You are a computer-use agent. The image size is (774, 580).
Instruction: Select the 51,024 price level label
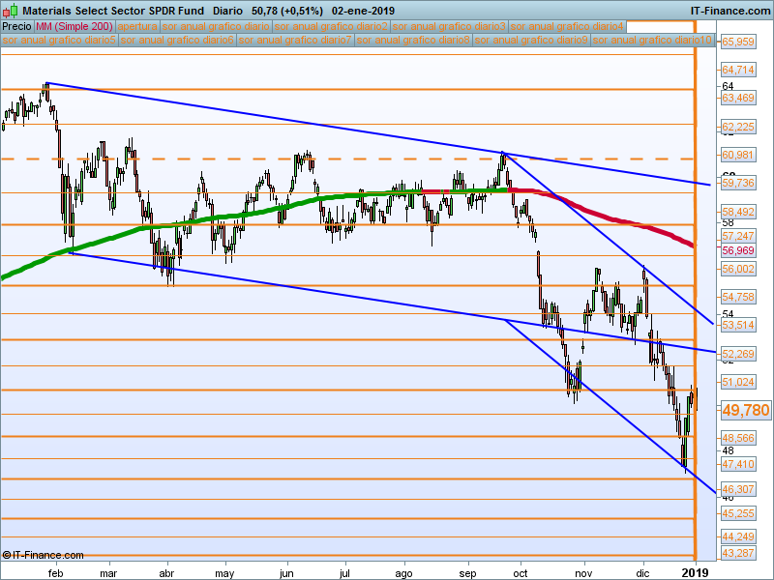738,382
